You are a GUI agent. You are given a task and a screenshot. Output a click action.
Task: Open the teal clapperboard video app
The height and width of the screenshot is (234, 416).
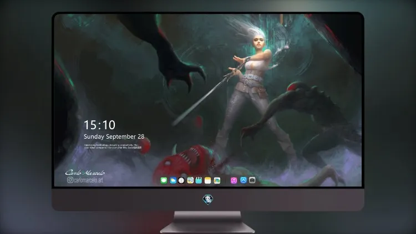click(x=199, y=180)
